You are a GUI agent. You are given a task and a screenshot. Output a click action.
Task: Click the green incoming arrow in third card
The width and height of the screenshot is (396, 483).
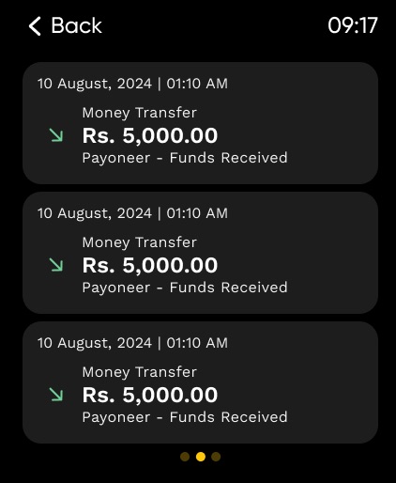tap(56, 395)
